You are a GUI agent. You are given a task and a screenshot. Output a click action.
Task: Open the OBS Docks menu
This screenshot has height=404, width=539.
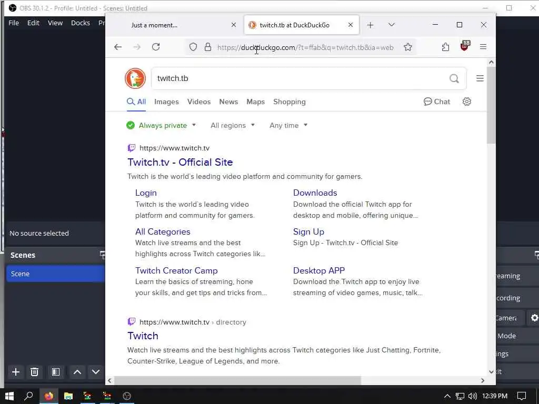point(81,23)
